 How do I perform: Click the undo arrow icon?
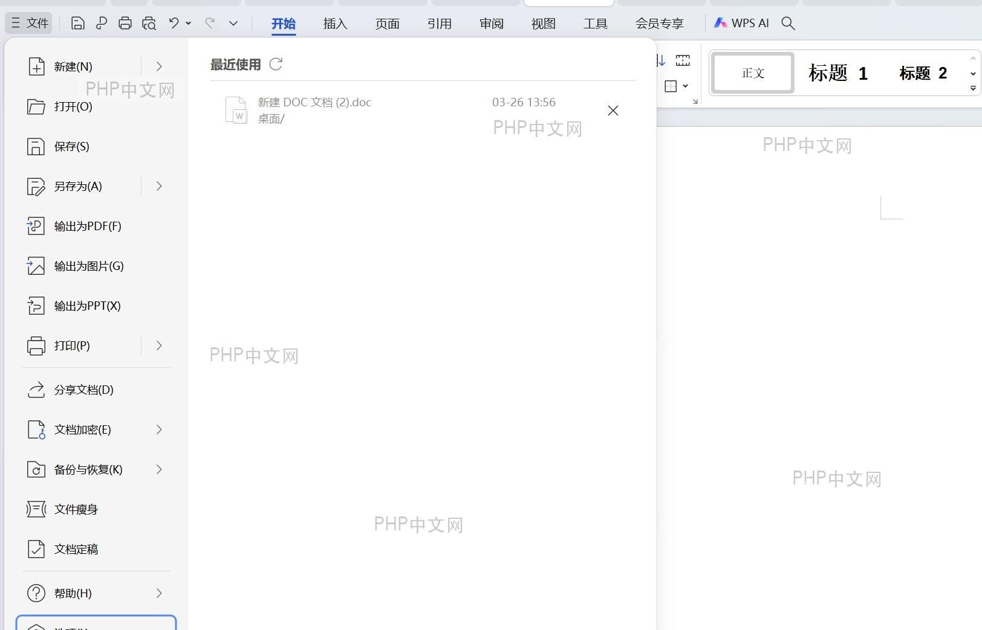(x=174, y=23)
